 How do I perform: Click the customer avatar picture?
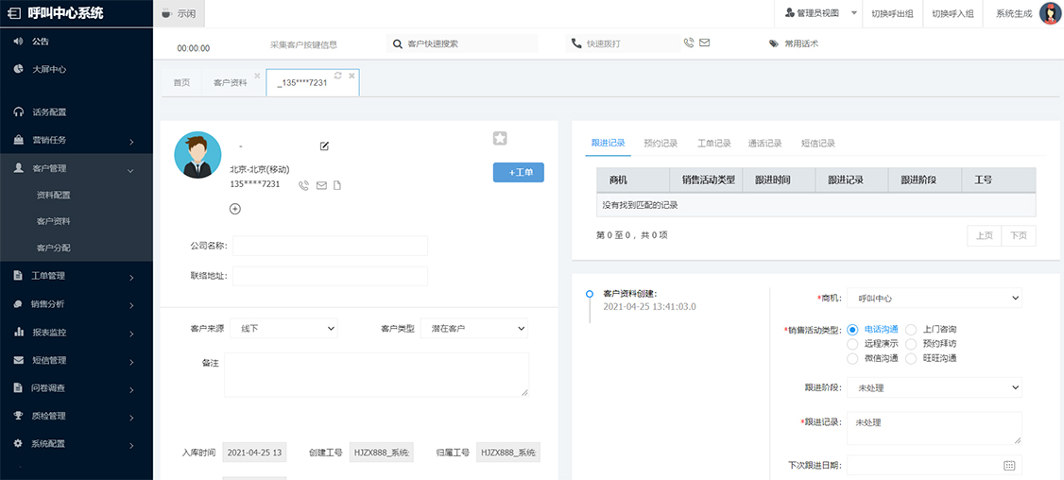[x=198, y=155]
